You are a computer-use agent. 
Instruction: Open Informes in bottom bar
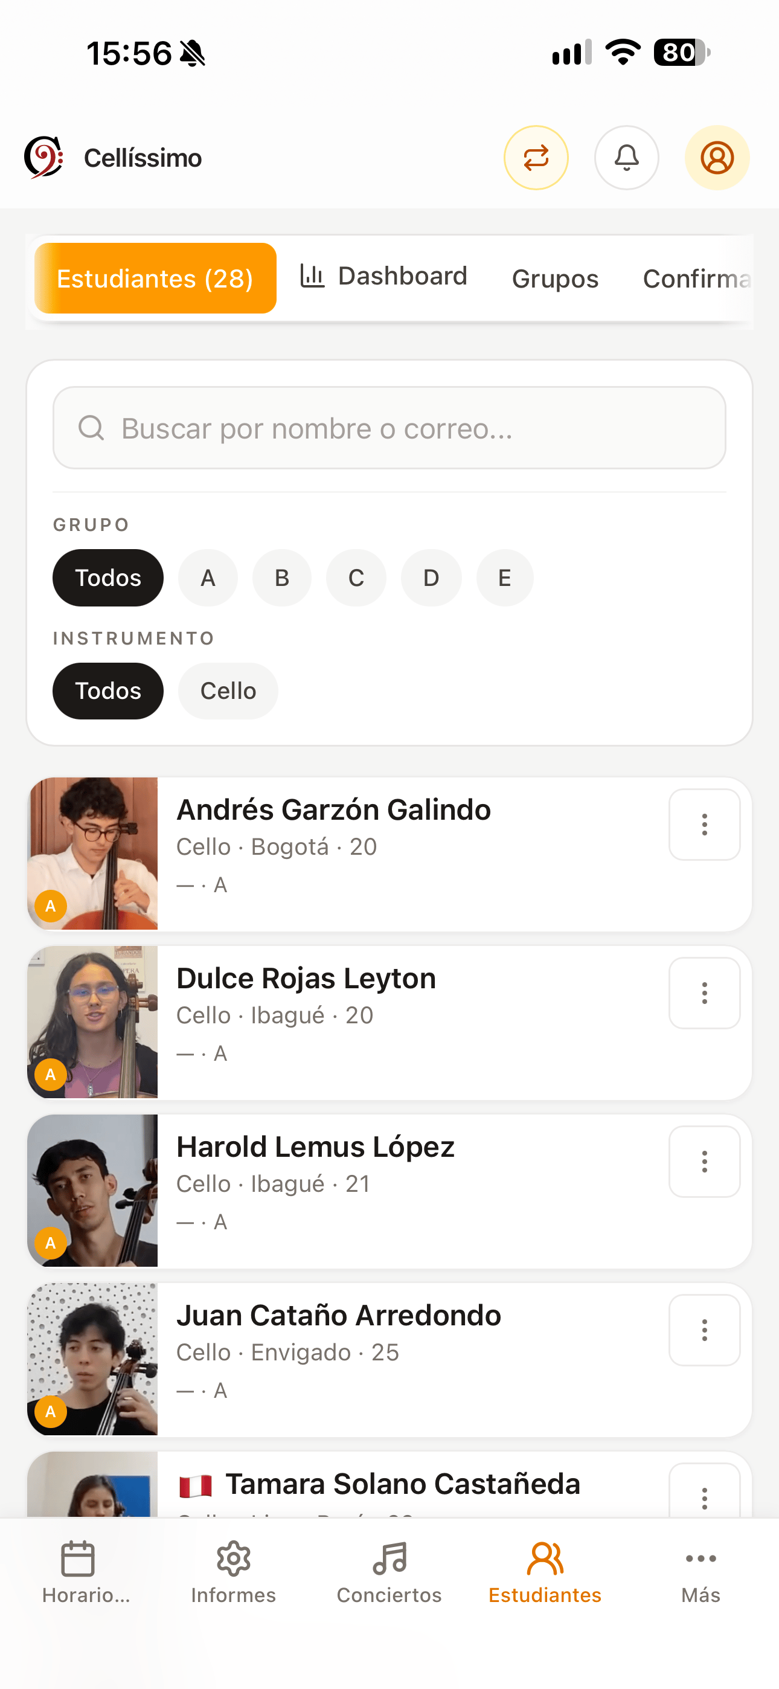point(234,1572)
